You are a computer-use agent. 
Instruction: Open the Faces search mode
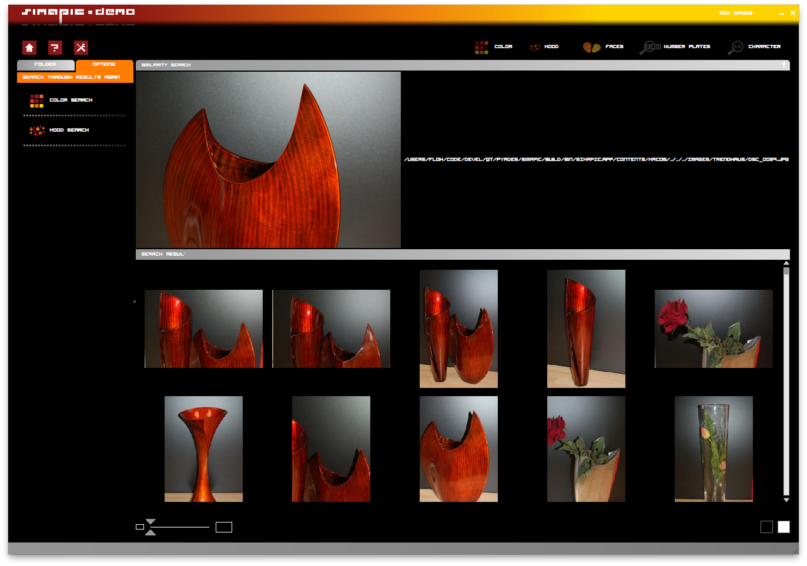coord(591,46)
